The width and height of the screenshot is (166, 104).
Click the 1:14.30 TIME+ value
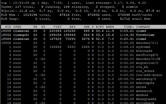pos(127,35)
